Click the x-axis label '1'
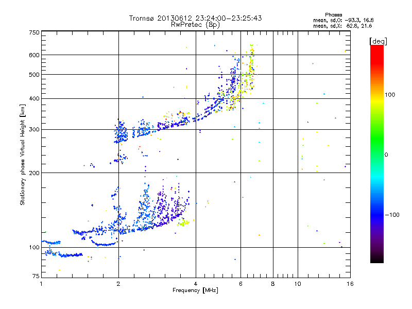The height and width of the screenshot is (309, 412). point(42,284)
